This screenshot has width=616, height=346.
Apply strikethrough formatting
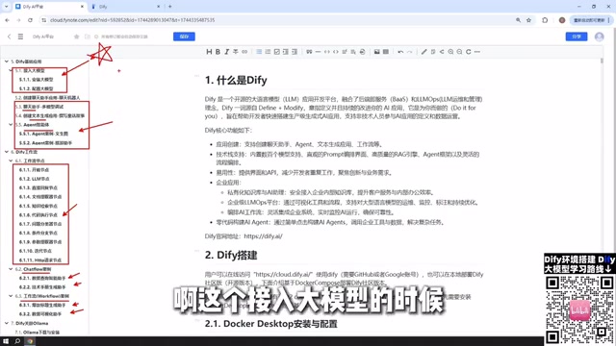(235, 52)
